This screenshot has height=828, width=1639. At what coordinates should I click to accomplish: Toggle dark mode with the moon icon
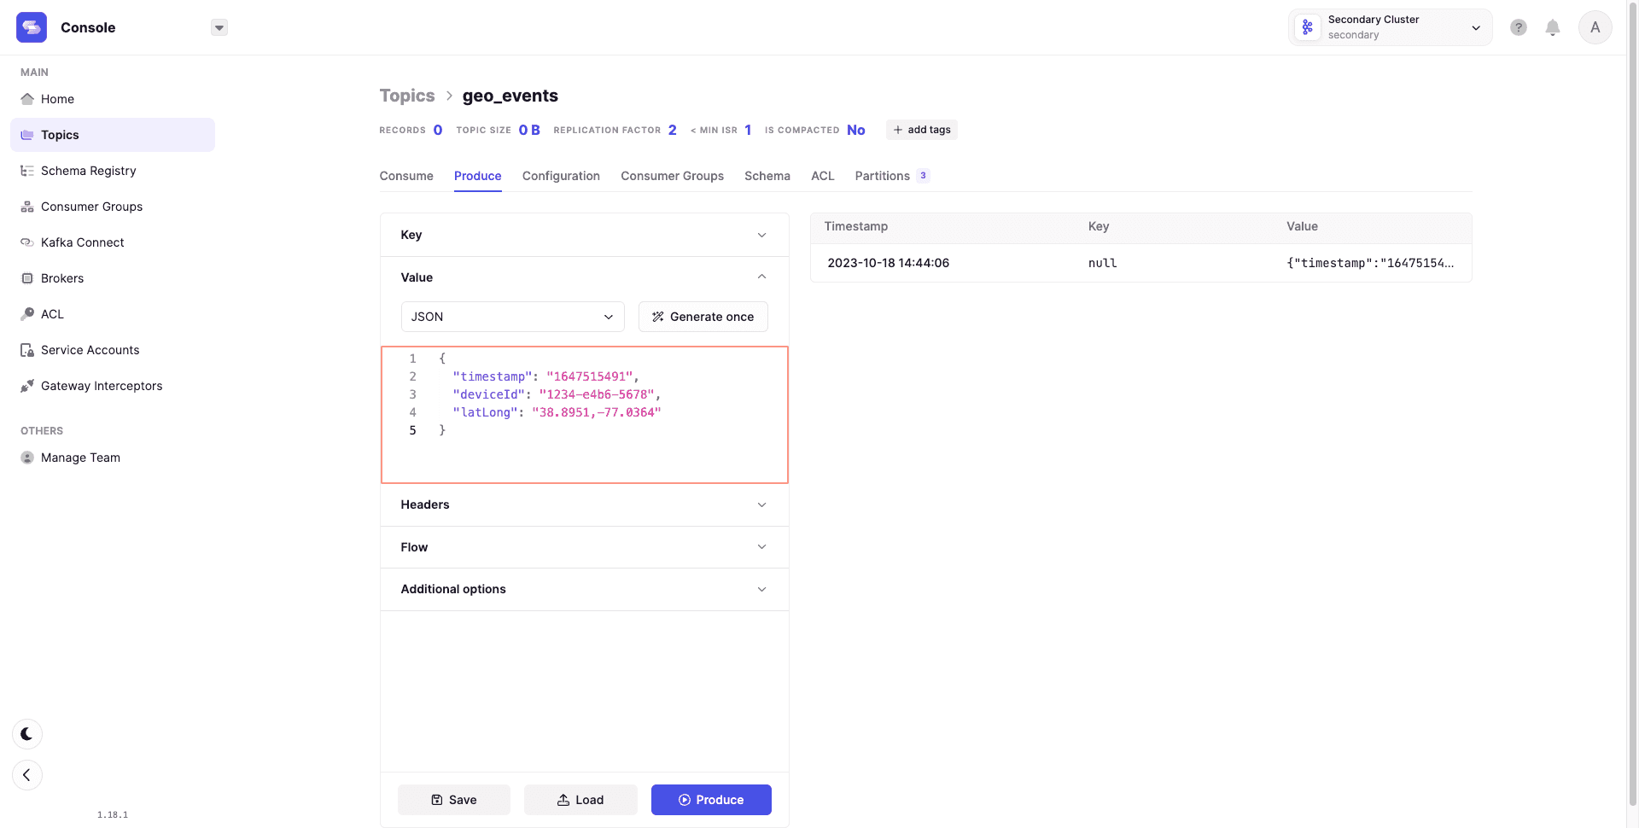click(27, 734)
